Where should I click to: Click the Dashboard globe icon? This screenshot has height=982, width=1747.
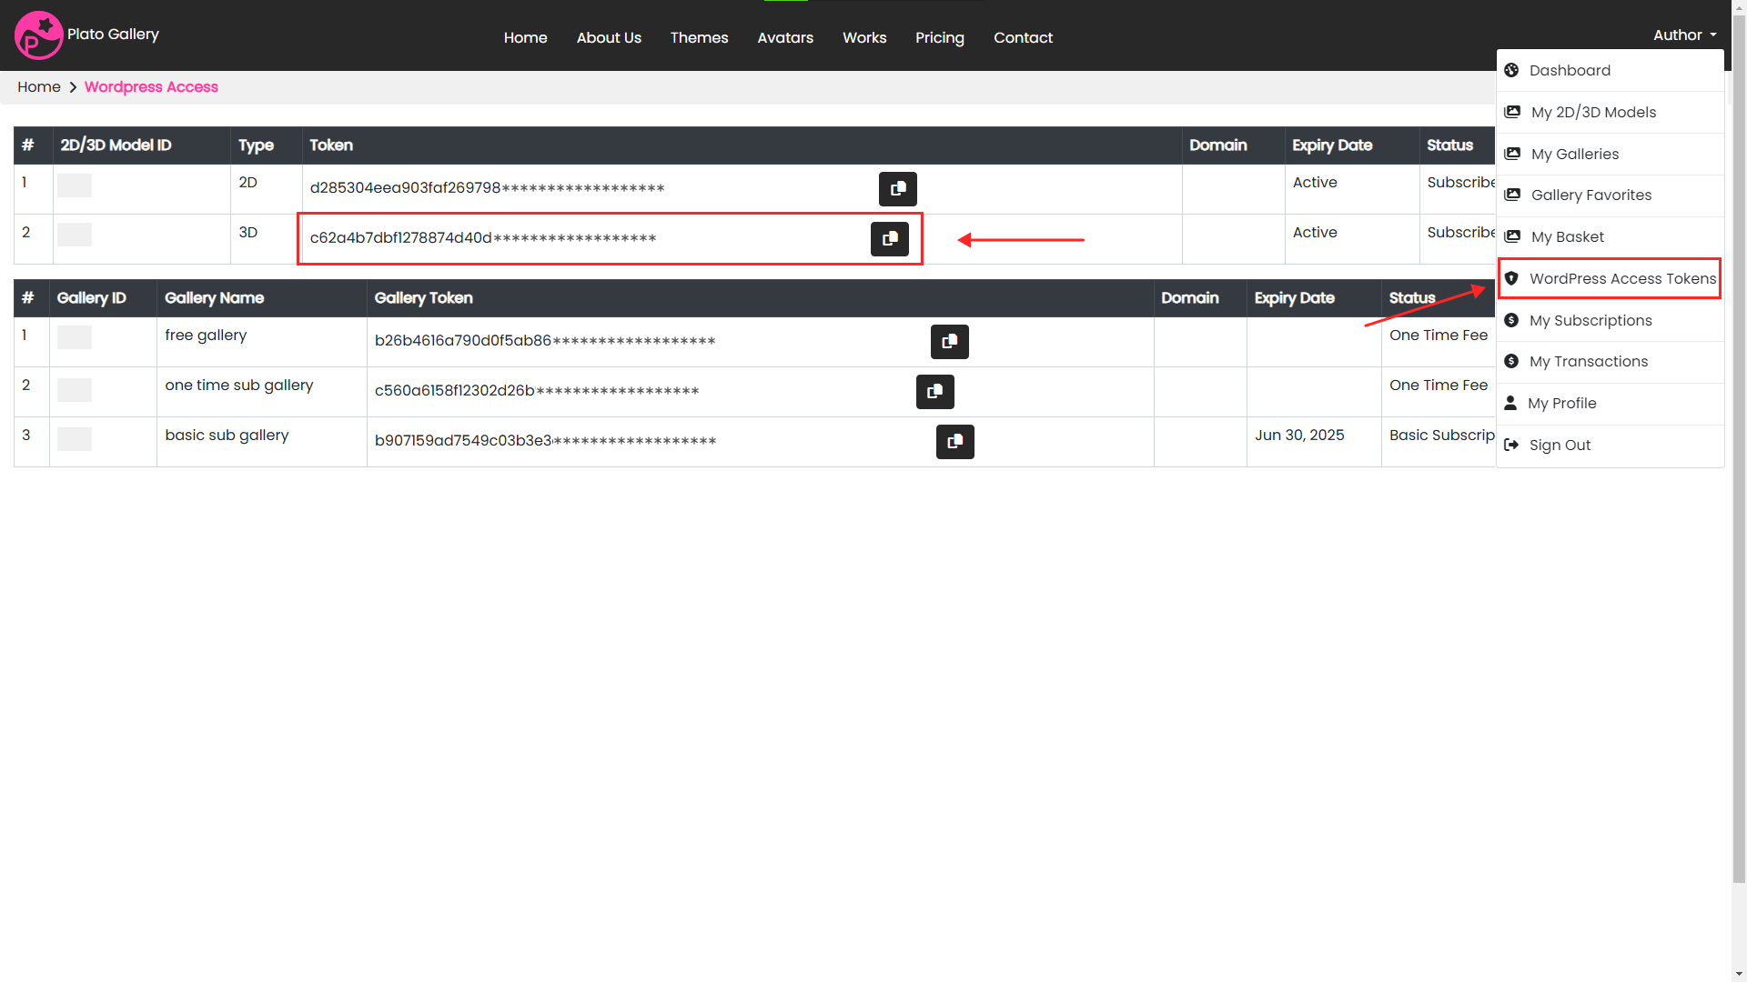pyautogui.click(x=1511, y=71)
